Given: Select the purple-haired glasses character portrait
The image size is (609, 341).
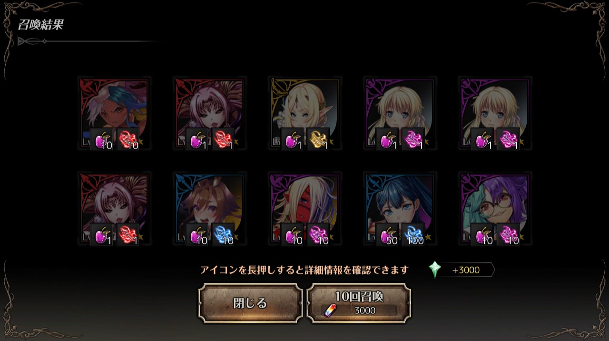Looking at the screenshot, I should coord(495,209).
